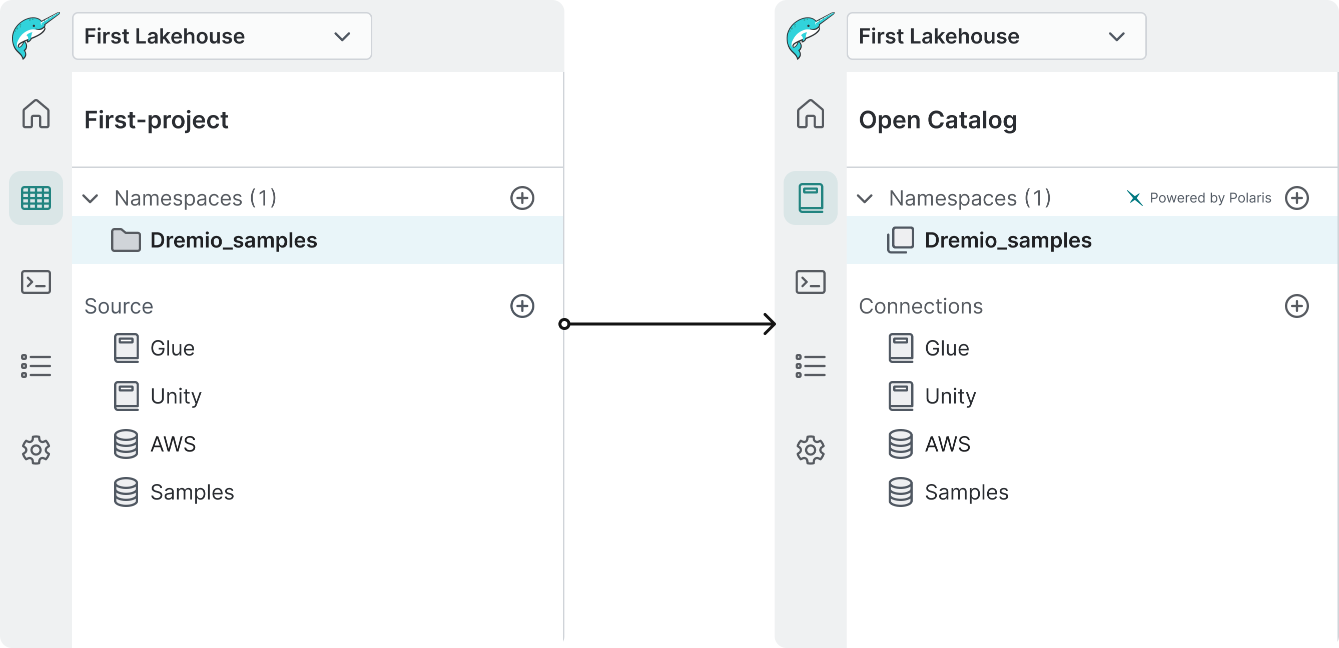Click the AWS database icon under Source
This screenshot has width=1339, height=648.
pyautogui.click(x=126, y=444)
